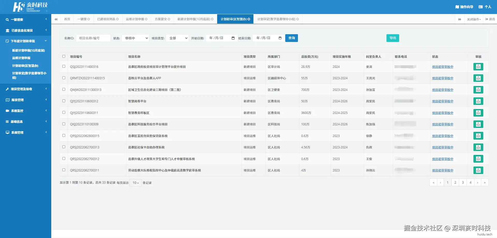
Task: Expand 项目管理及验收 sidebar menu
Action: tap(26, 89)
